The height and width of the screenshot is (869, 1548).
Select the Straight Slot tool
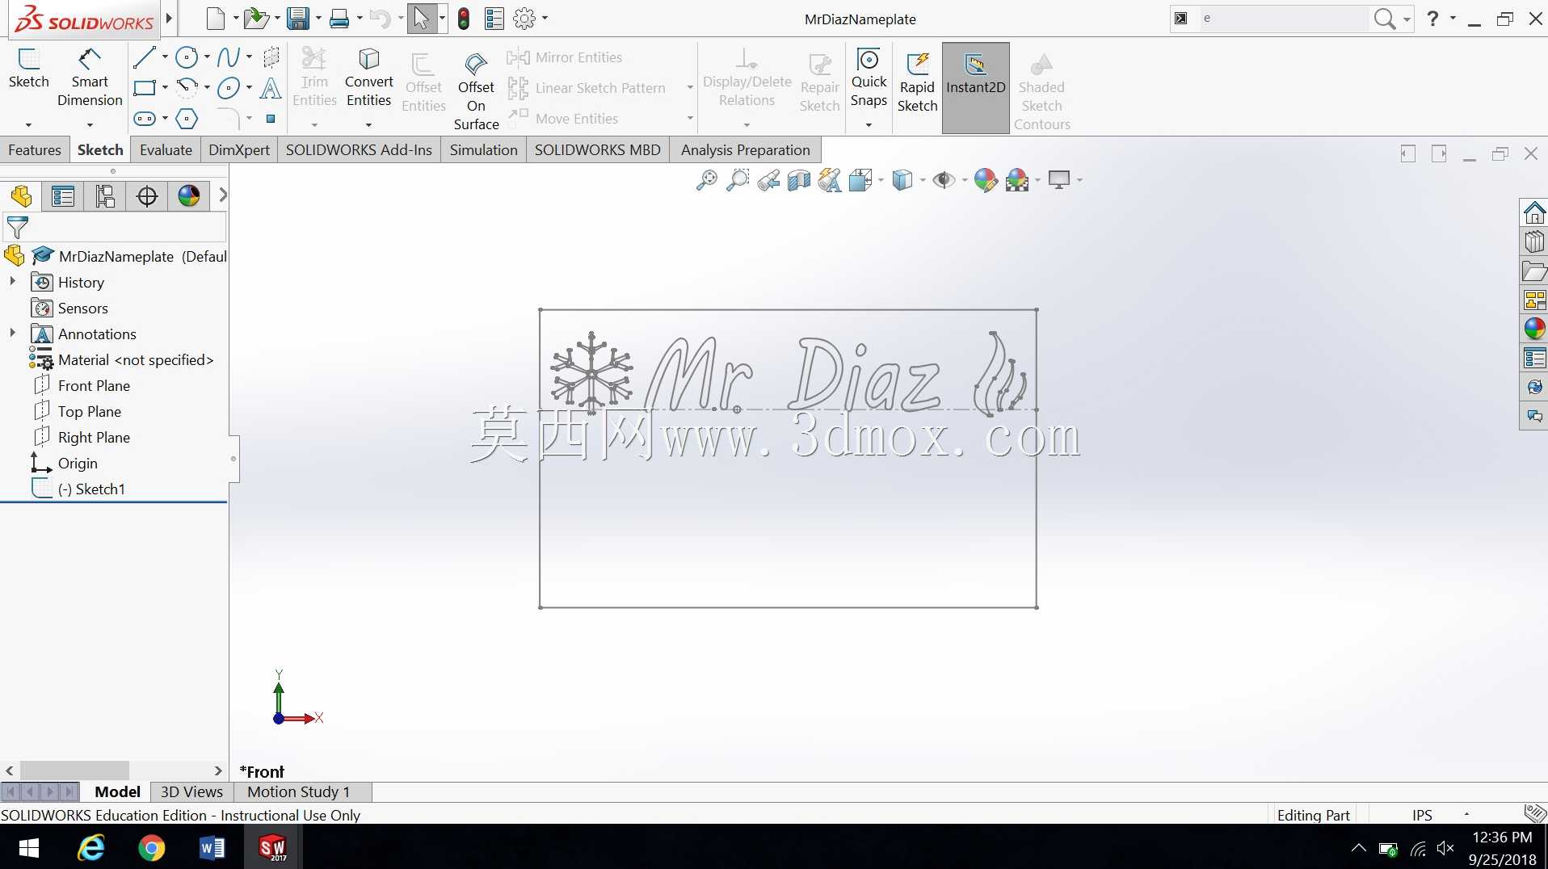[144, 119]
